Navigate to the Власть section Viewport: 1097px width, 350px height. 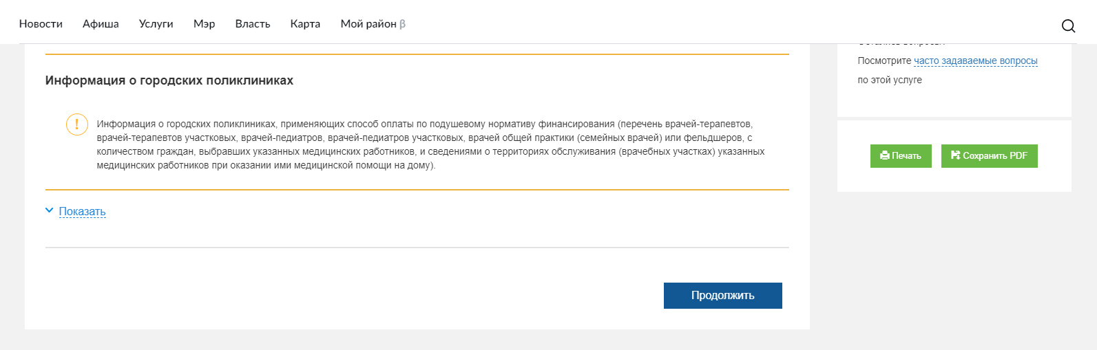(x=253, y=24)
